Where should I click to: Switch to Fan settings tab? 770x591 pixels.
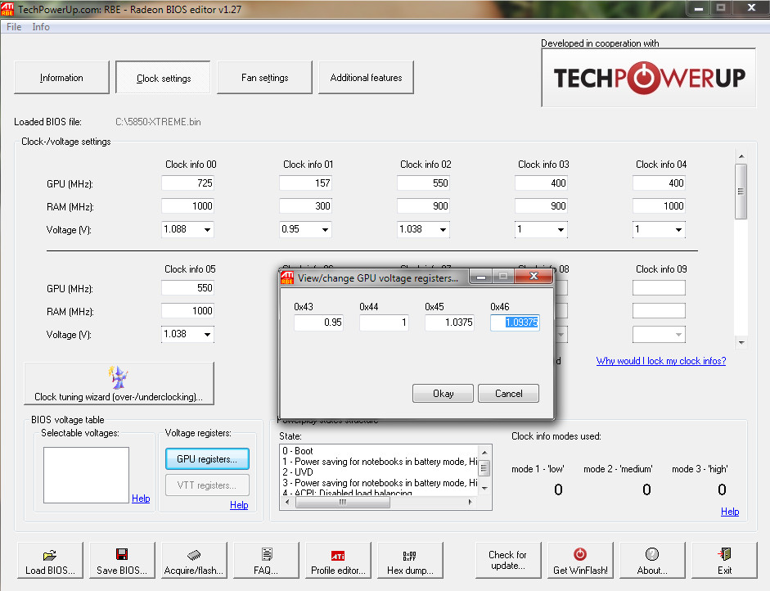click(264, 78)
